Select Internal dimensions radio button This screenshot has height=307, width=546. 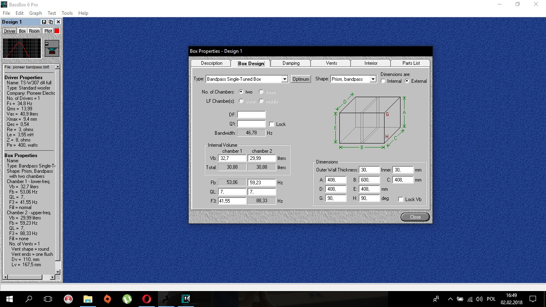coord(383,81)
